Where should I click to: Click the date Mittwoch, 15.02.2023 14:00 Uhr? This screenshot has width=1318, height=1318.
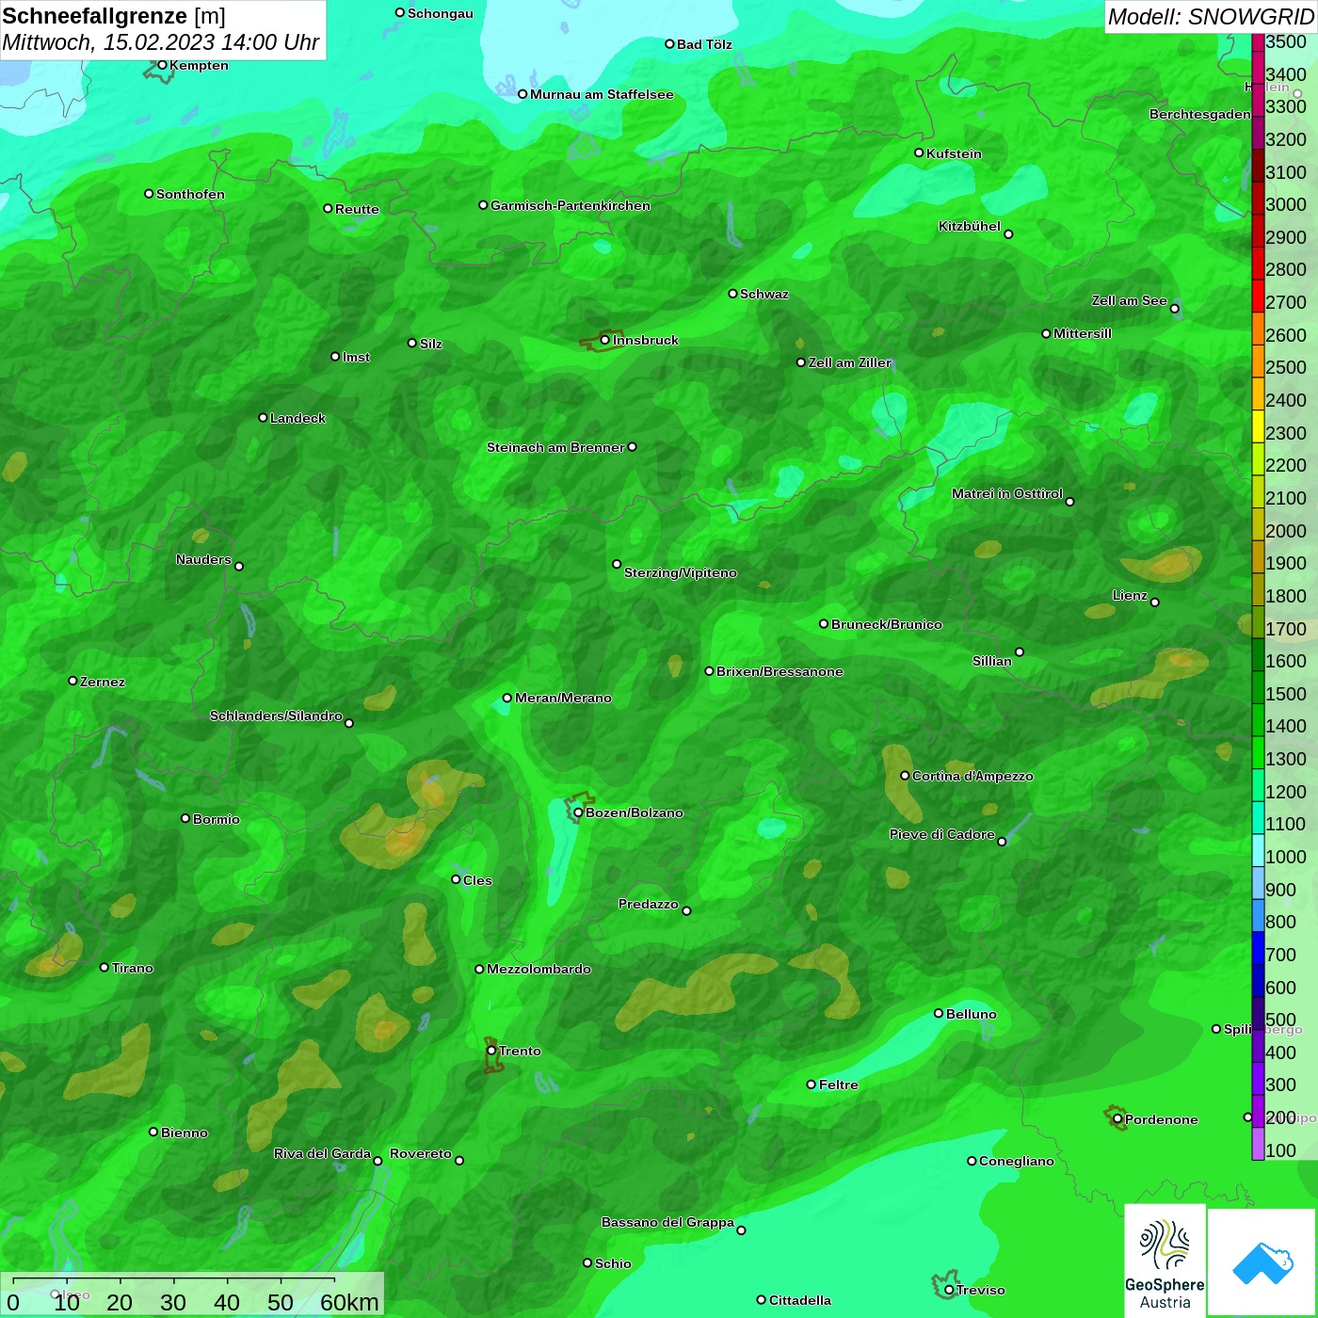point(161,42)
